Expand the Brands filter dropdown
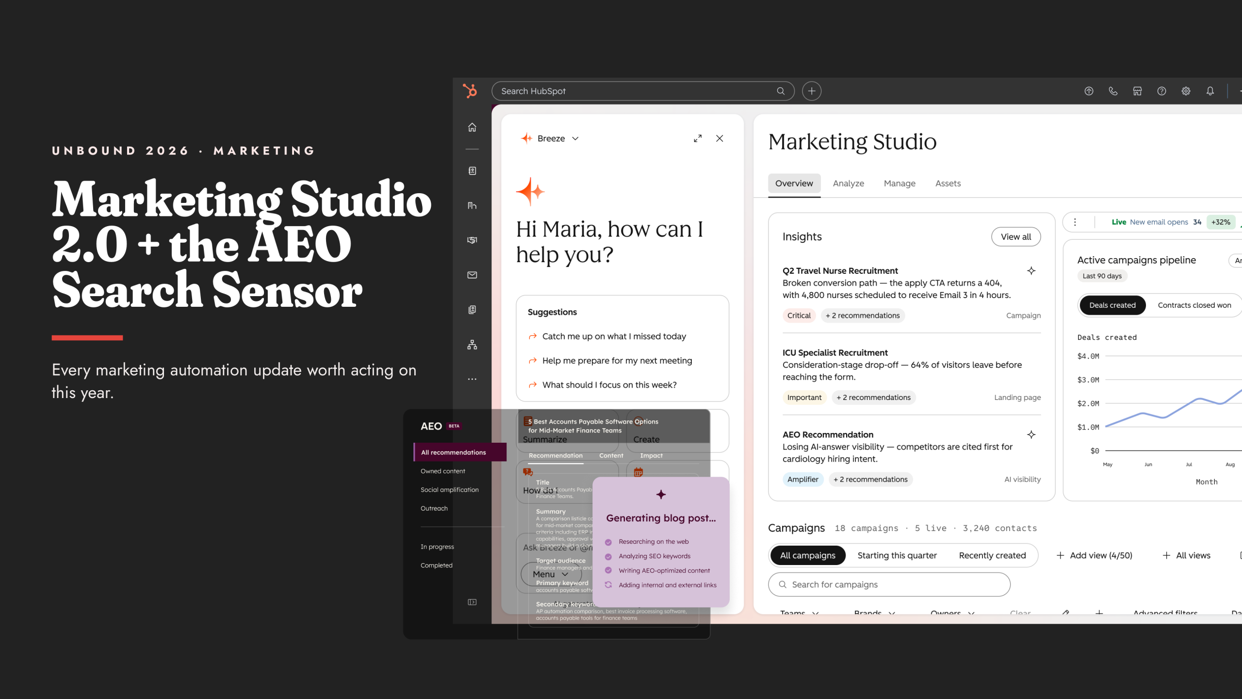Viewport: 1242px width, 699px height. click(875, 613)
